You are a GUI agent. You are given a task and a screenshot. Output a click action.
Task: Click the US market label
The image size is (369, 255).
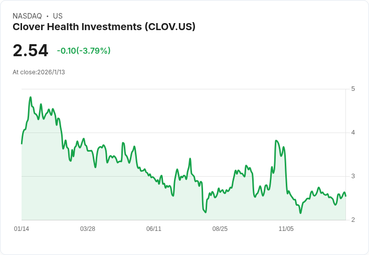(x=58, y=16)
